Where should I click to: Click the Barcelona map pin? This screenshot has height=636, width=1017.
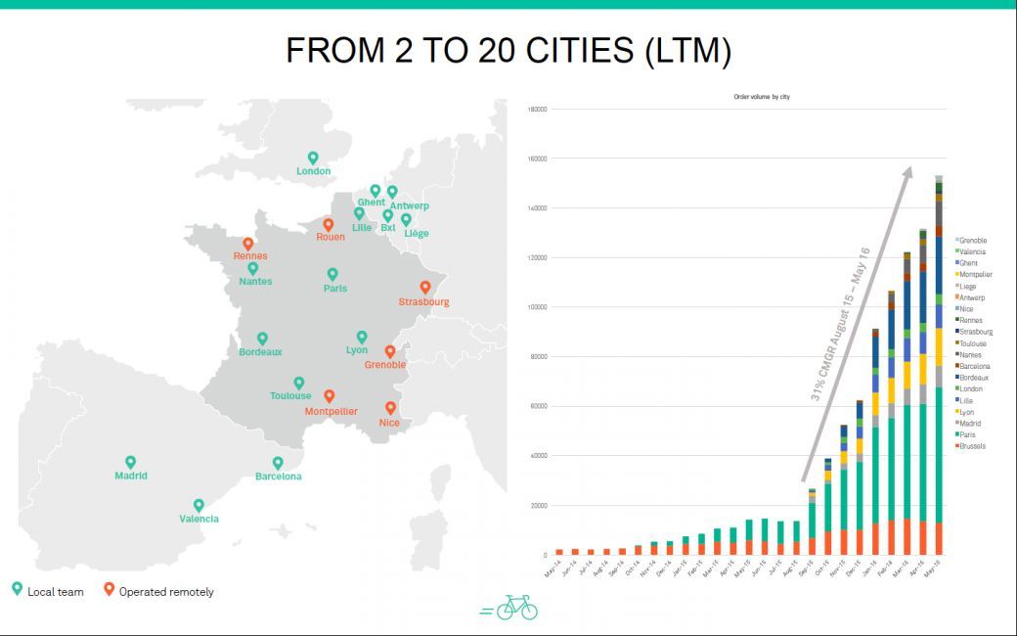(278, 463)
